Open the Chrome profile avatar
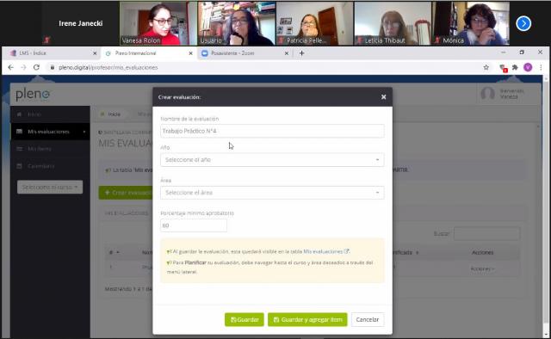 click(528, 67)
